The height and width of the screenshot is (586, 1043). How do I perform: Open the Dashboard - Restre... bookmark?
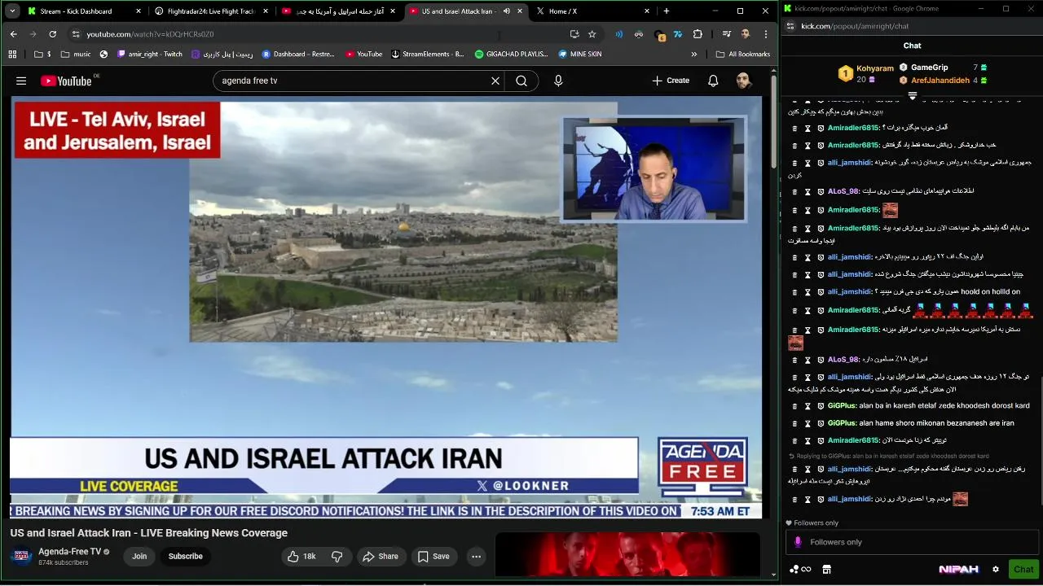[297, 55]
